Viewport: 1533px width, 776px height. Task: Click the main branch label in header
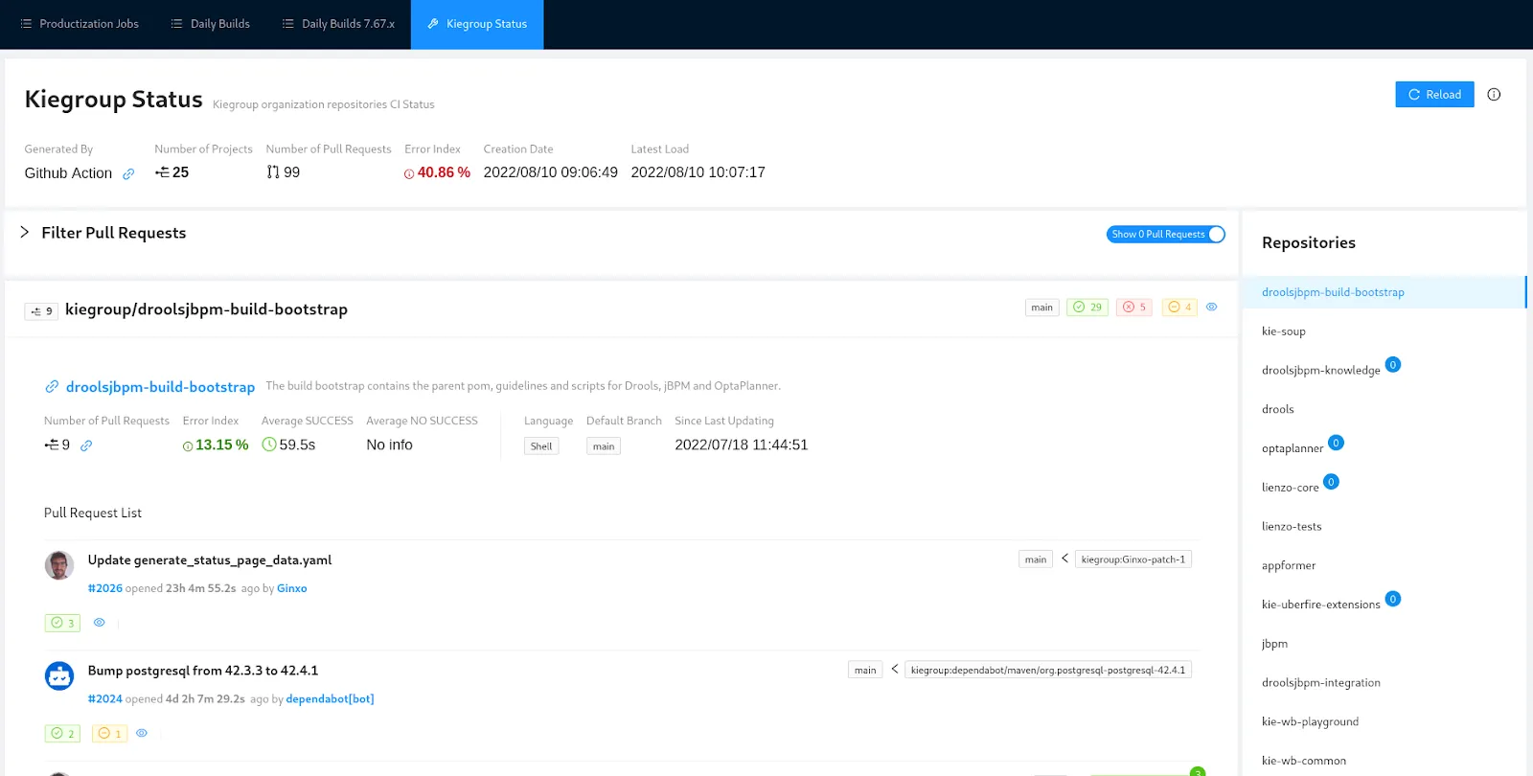[1041, 308]
